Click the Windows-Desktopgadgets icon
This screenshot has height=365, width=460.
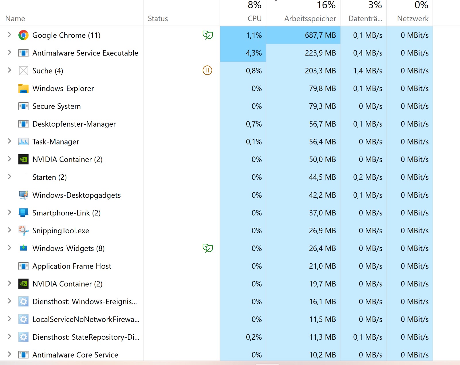click(x=23, y=195)
